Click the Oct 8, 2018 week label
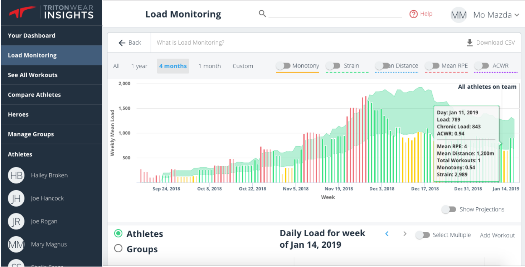Image resolution: width=525 pixels, height=267 pixels. point(209,189)
